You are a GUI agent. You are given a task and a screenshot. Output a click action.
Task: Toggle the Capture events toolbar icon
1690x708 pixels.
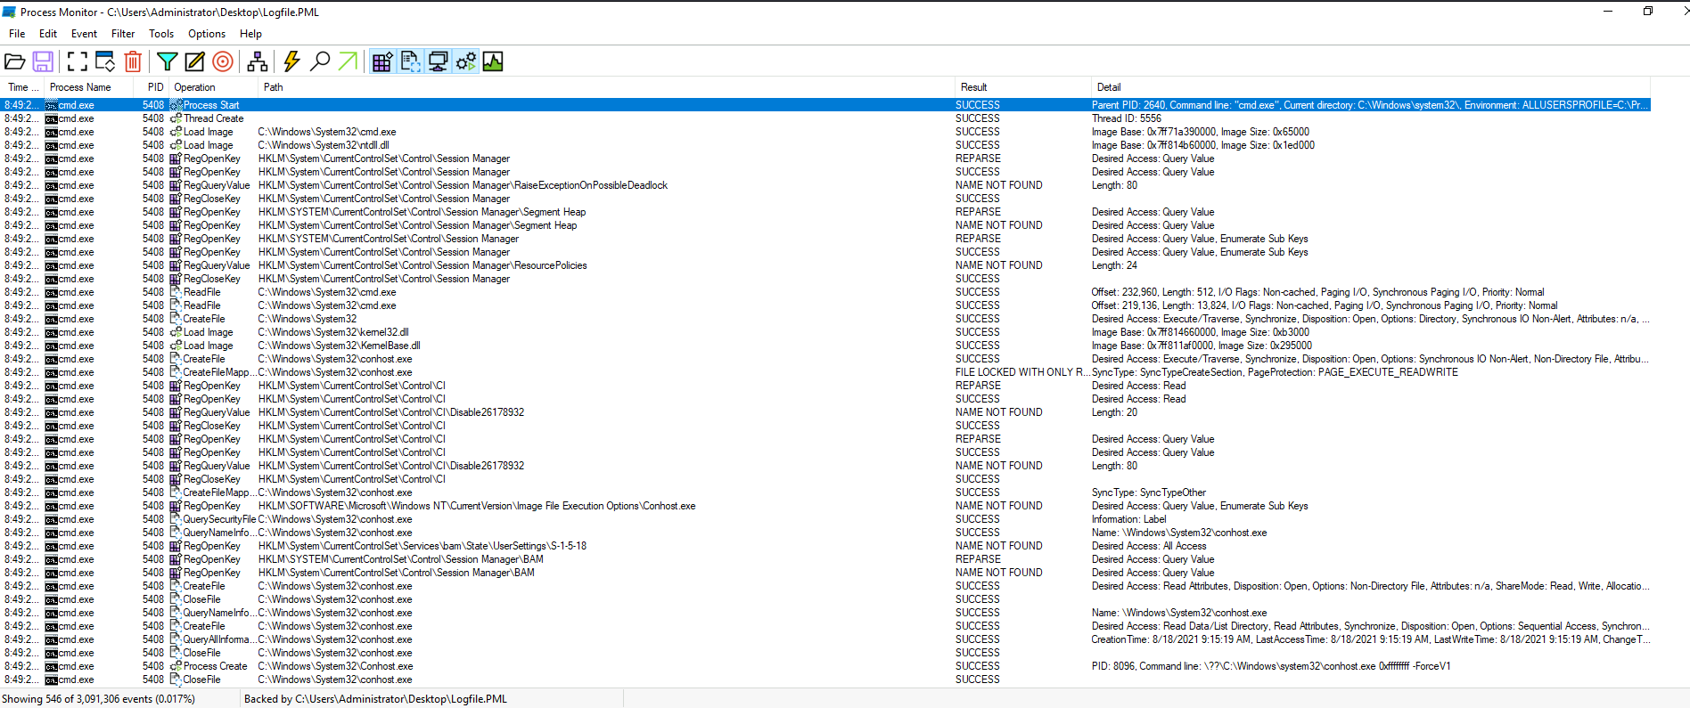point(78,61)
